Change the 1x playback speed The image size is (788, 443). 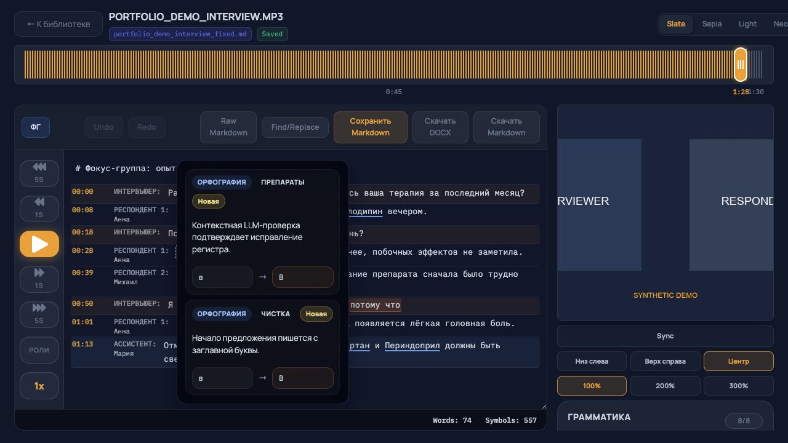[39, 386]
